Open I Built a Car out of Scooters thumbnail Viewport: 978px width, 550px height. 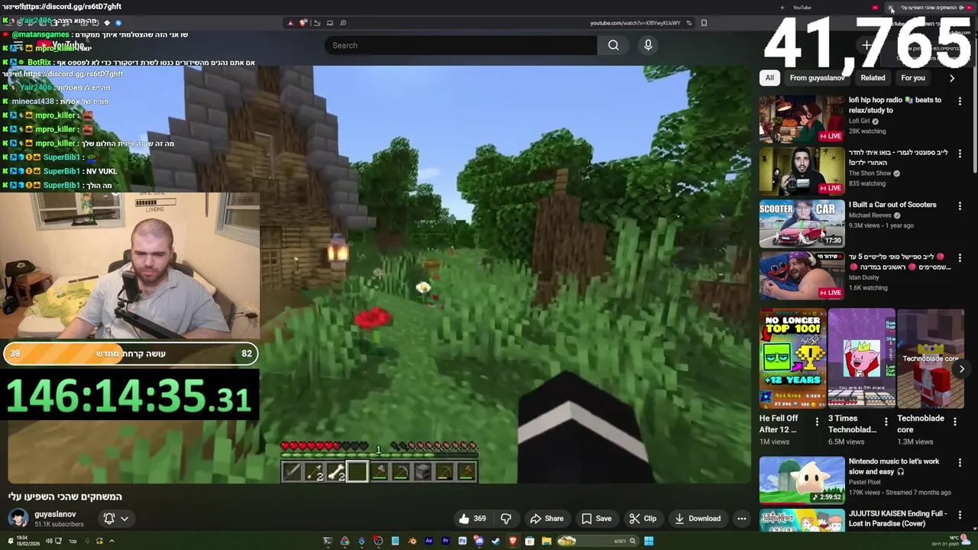(x=802, y=224)
